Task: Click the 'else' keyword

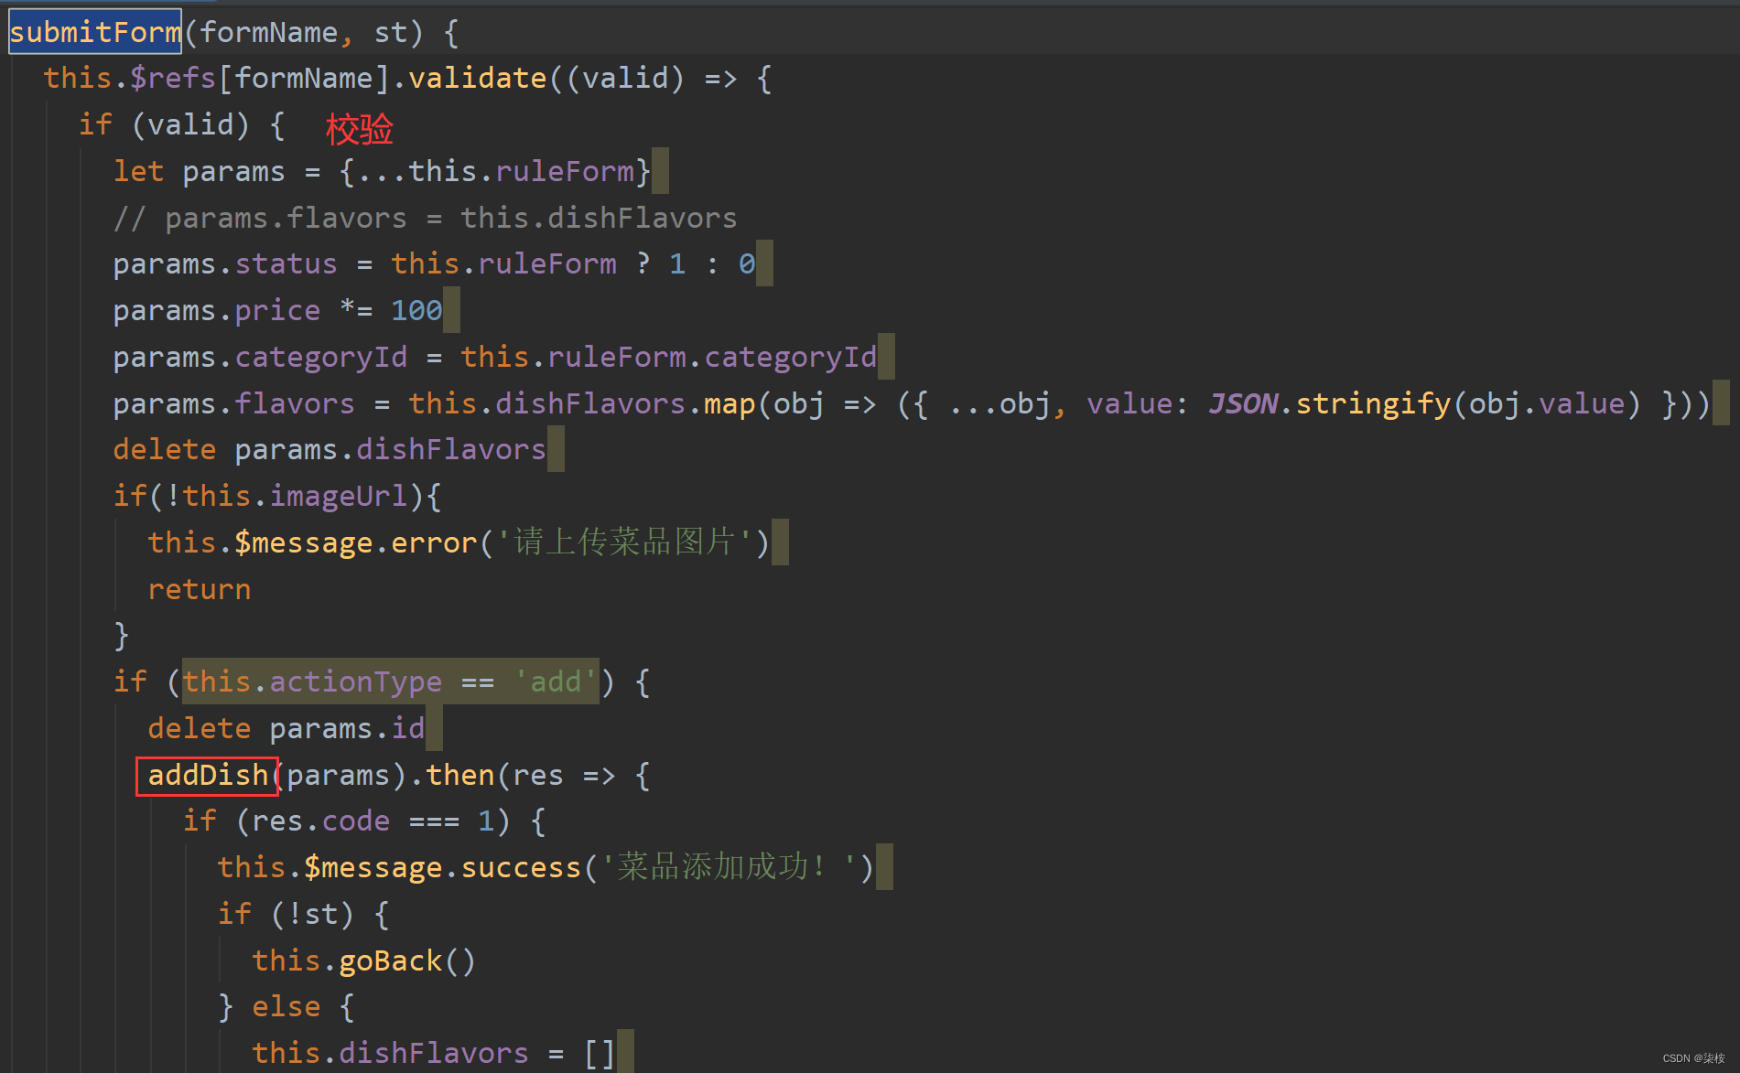Action: click(x=286, y=1006)
